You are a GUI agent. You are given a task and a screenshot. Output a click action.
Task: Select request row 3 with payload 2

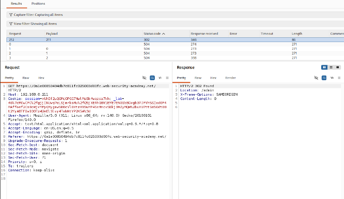pyautogui.click(x=175, y=58)
